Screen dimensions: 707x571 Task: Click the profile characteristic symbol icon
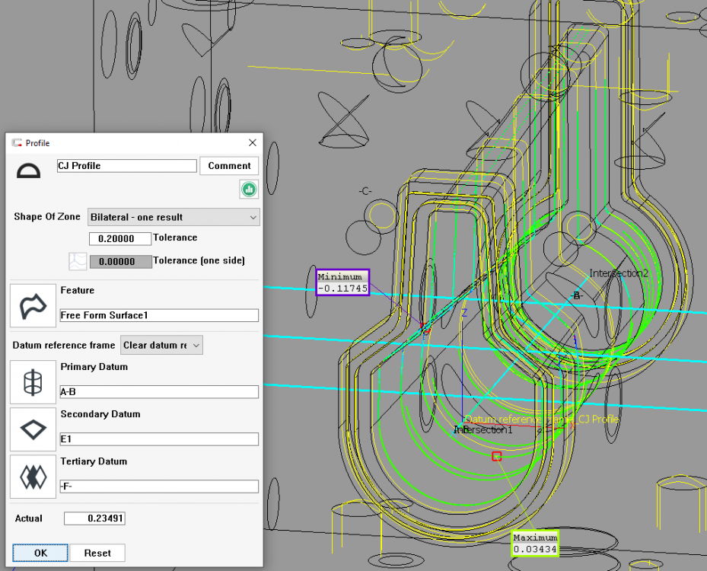(x=29, y=170)
